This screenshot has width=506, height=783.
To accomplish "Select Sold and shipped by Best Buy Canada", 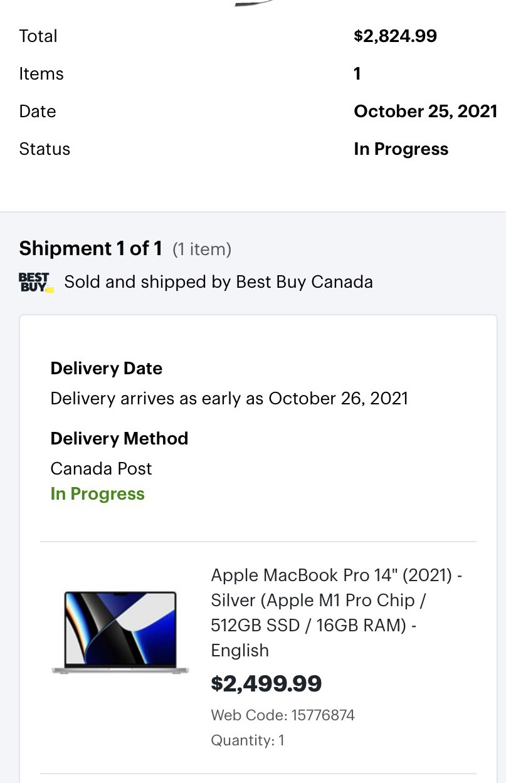I will tap(219, 282).
